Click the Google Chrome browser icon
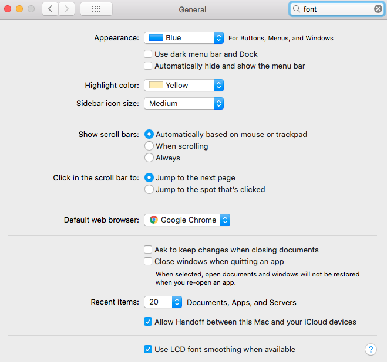The width and height of the screenshot is (387, 362). [x=153, y=220]
